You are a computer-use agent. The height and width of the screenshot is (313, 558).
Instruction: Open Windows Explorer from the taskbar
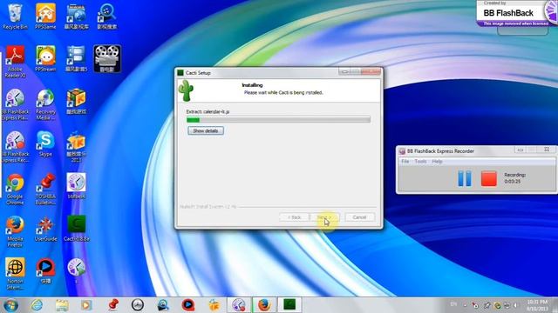pos(62,305)
